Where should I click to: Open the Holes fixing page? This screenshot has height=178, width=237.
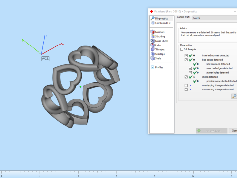click(x=156, y=45)
